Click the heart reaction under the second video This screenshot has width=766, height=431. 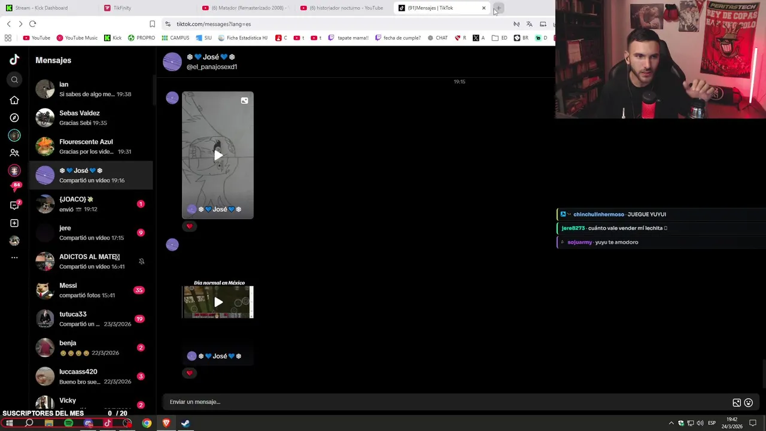click(190, 373)
